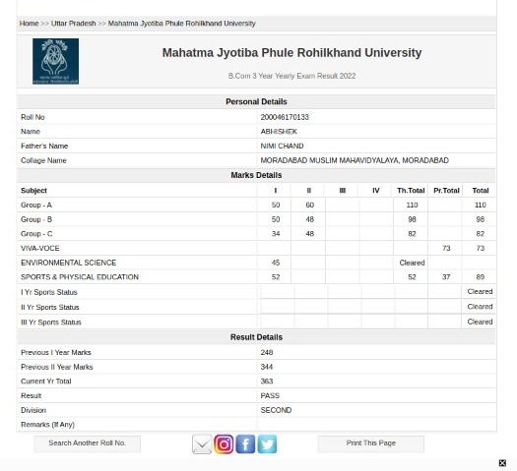Open the Instagram share icon

pyautogui.click(x=224, y=444)
